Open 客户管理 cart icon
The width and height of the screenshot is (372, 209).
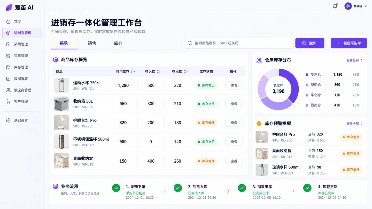click(x=9, y=101)
